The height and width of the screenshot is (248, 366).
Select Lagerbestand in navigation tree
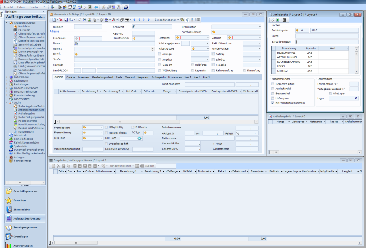21,99
